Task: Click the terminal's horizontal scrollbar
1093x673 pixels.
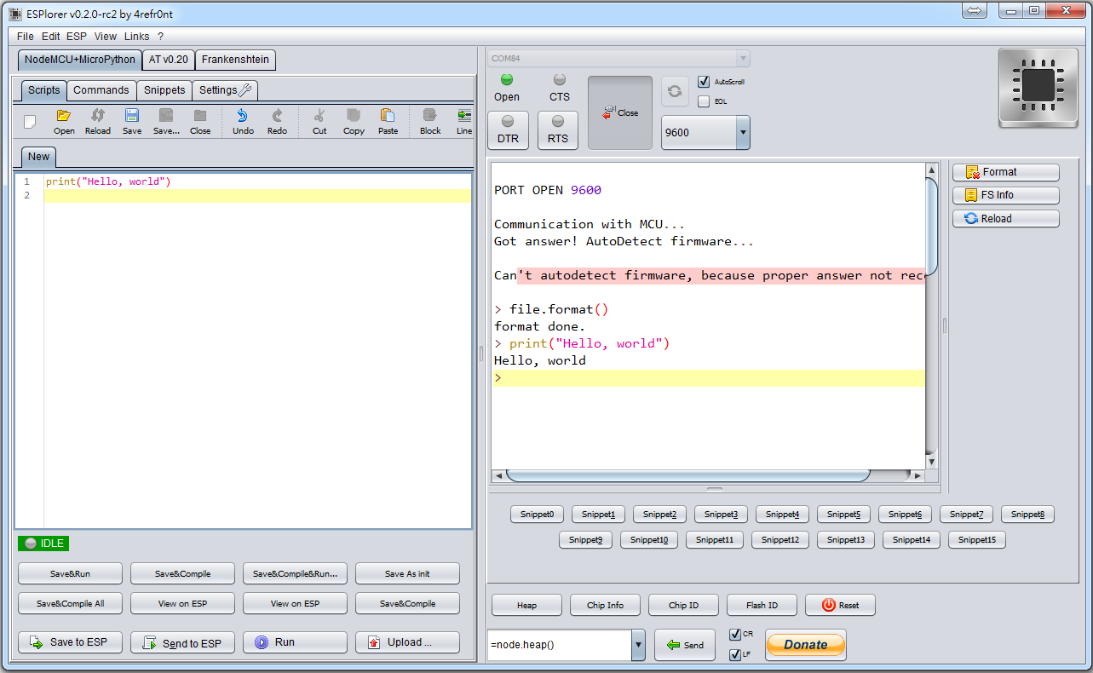Action: 708,475
